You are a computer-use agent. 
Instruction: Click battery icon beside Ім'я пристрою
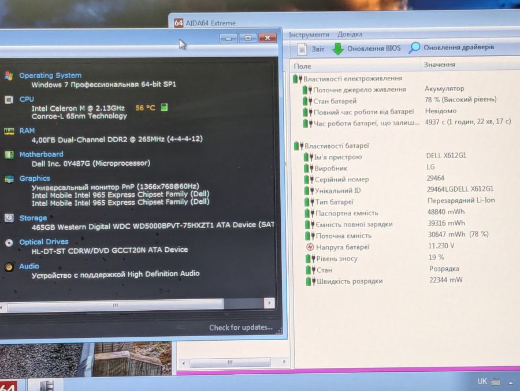tap(309, 157)
